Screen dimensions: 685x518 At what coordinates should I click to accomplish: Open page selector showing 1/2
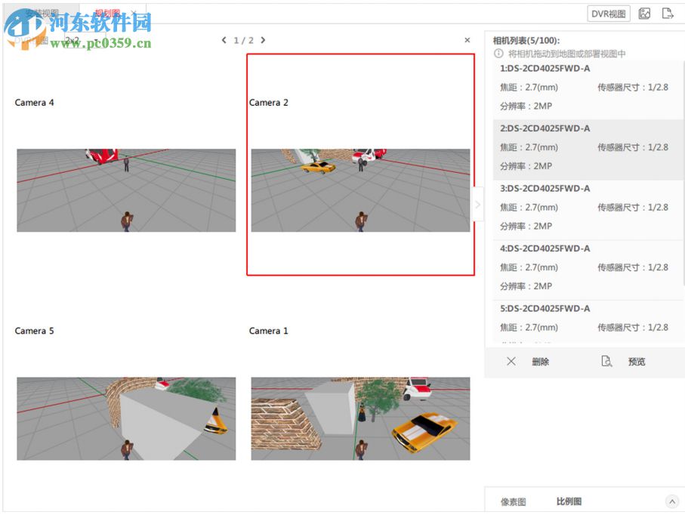[242, 40]
